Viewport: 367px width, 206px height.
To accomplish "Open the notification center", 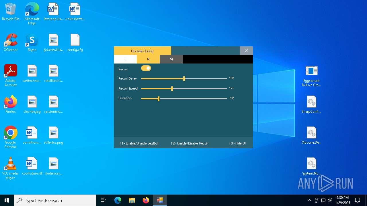I will coord(358,200).
